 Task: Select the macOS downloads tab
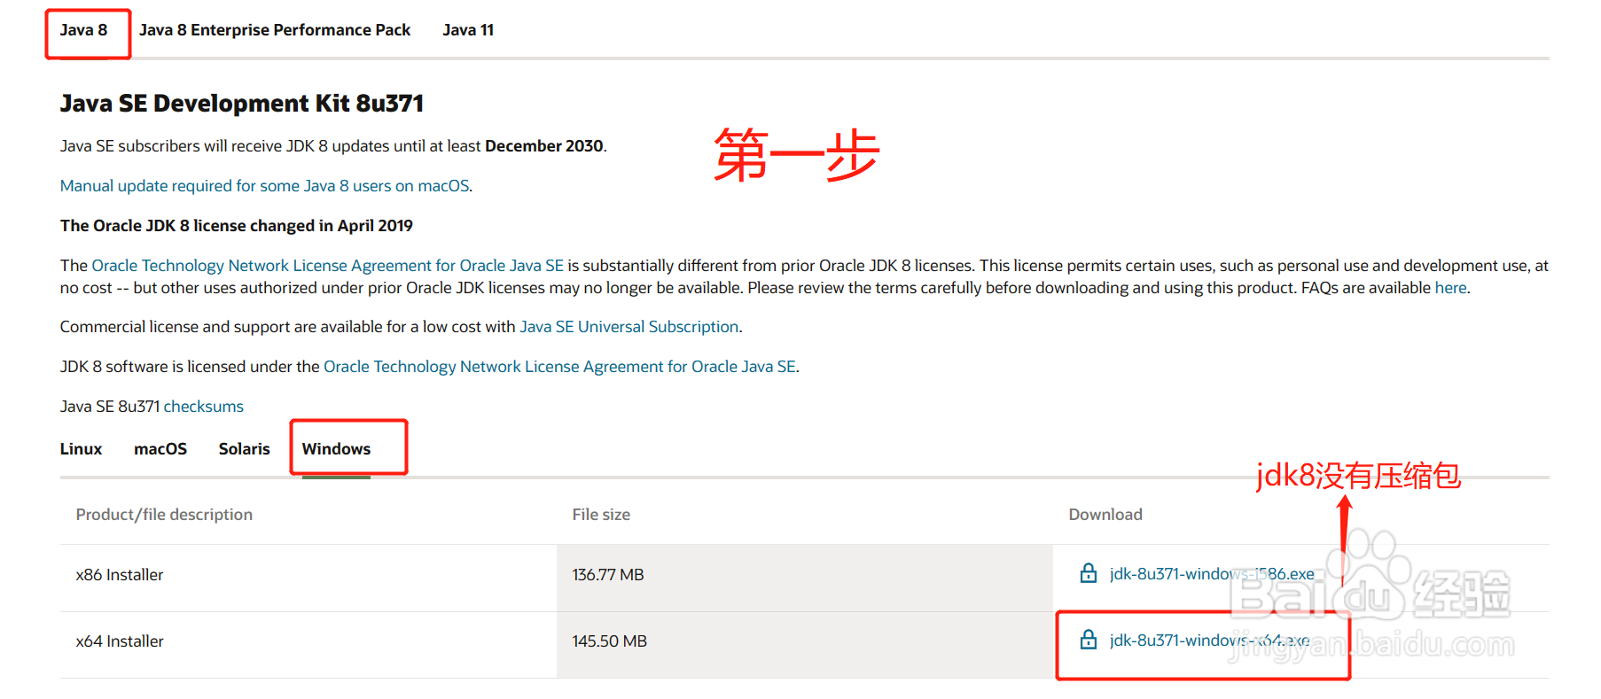coord(160,449)
